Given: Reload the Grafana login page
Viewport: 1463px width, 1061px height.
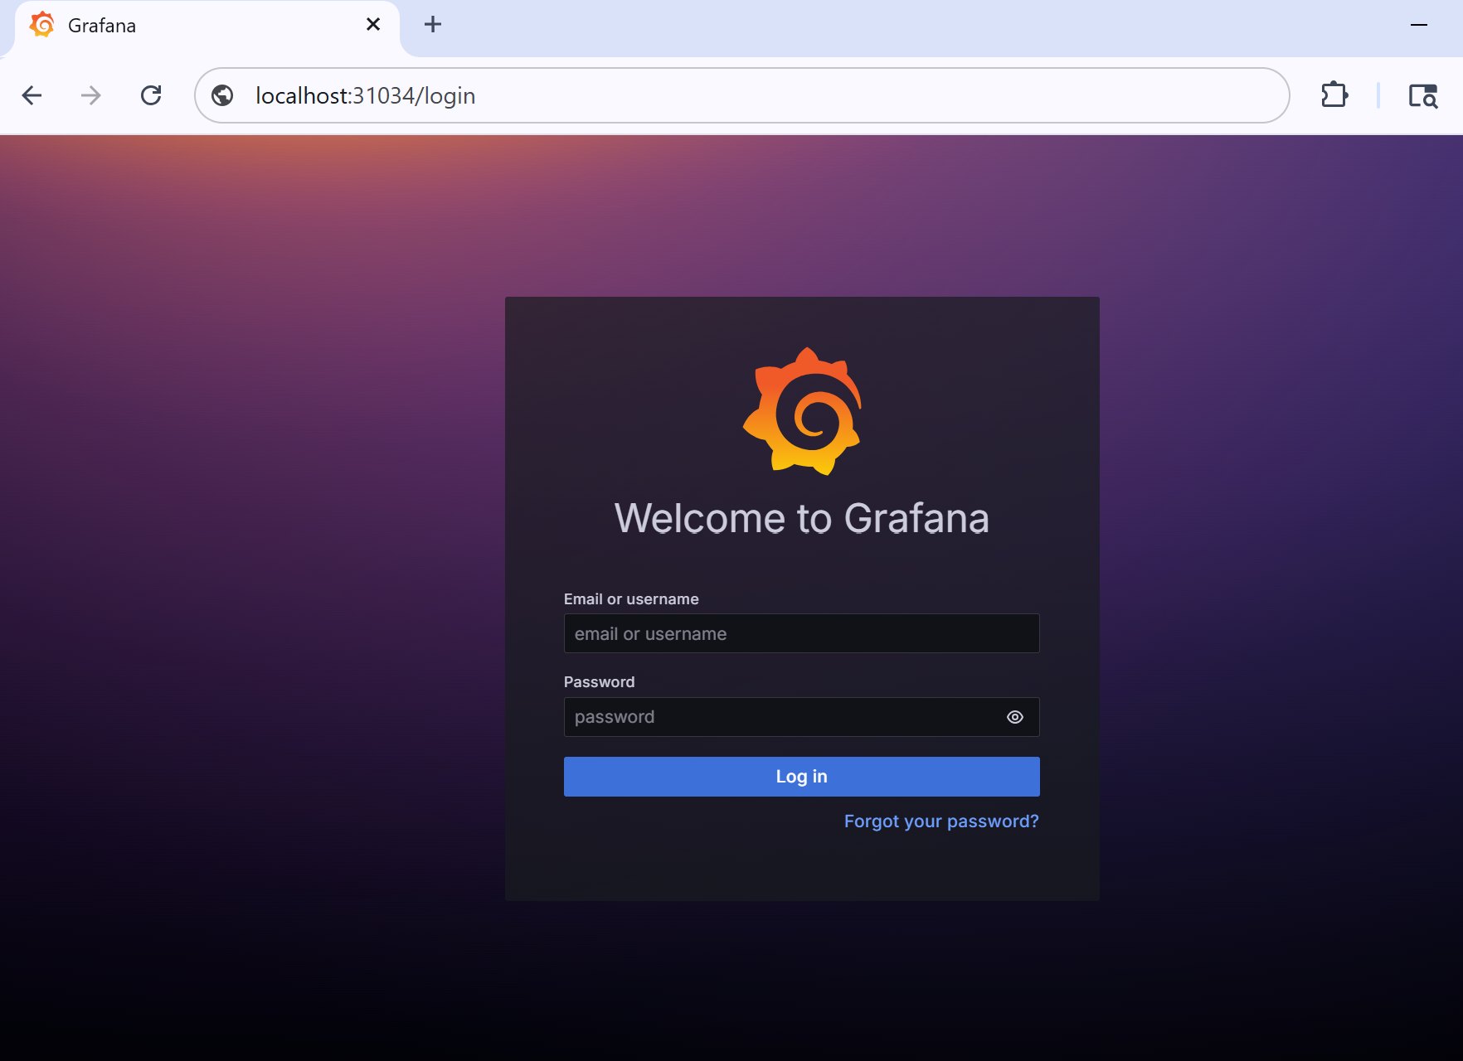Looking at the screenshot, I should [151, 95].
